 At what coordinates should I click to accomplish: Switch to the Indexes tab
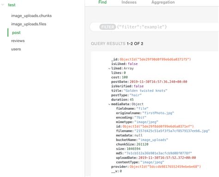[129, 2]
